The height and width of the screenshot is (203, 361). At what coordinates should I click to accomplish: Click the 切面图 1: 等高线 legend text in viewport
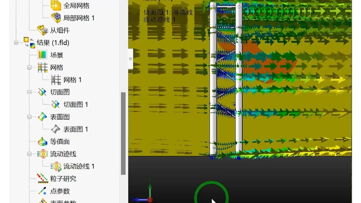pyautogui.click(x=168, y=12)
